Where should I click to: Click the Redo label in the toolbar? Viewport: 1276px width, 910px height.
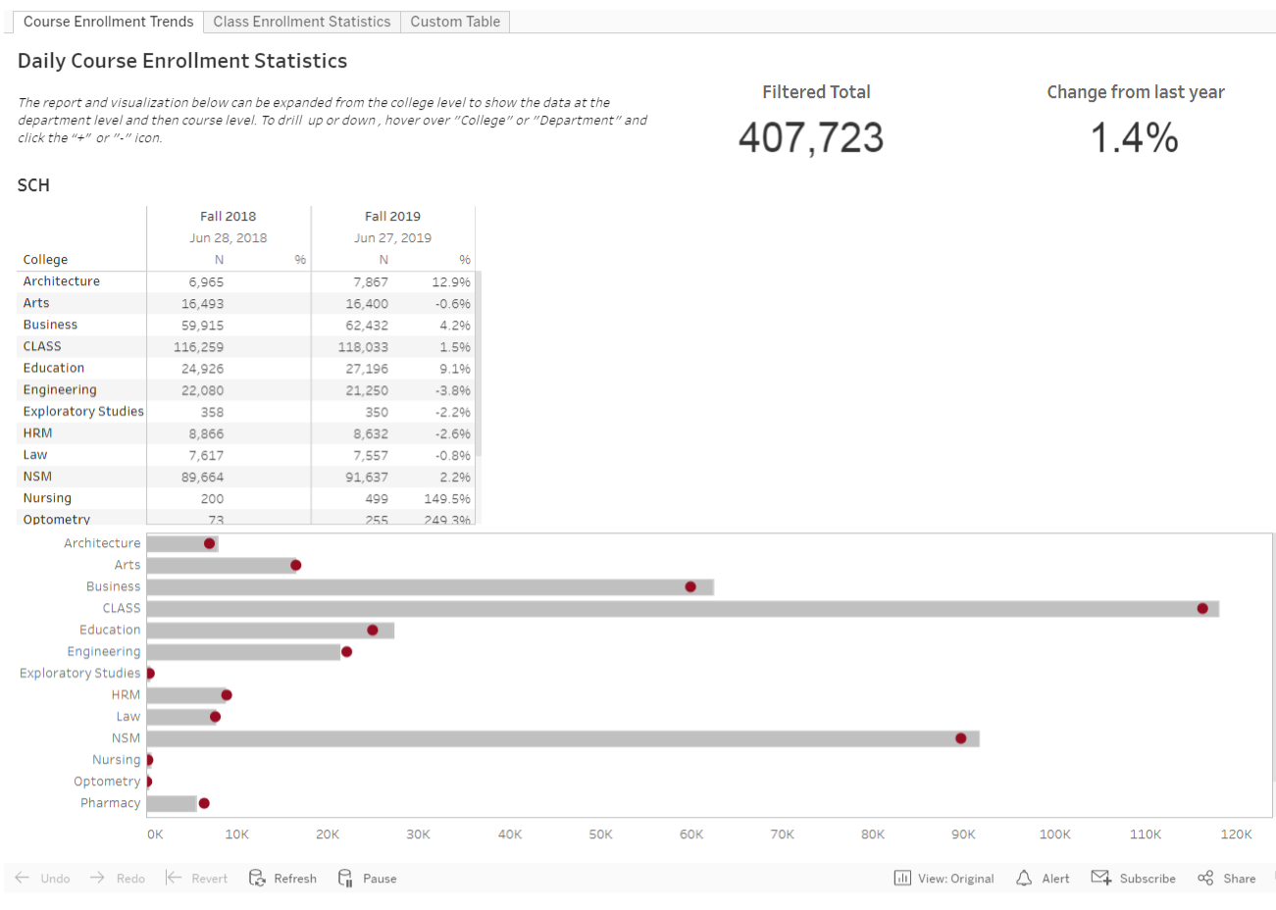pyautogui.click(x=130, y=879)
